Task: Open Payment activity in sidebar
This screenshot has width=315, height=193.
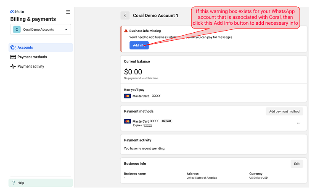Action: pyautogui.click(x=40, y=66)
